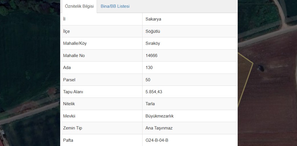Click the Zemin Tip row label

73,128
